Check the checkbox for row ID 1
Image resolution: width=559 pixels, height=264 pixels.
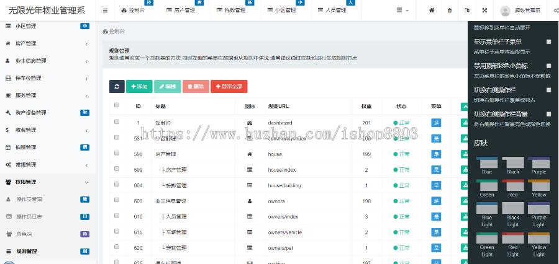point(117,121)
